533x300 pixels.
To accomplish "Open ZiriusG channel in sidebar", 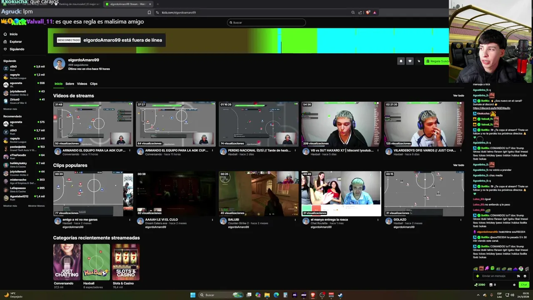I will tap(24, 101).
